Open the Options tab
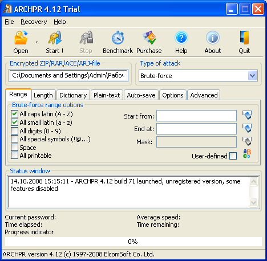The height and width of the screenshot is (261, 267). click(x=173, y=95)
